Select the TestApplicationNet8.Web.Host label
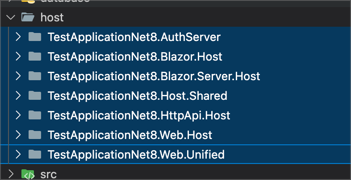Screen dimensions: 351x180 (x=130, y=135)
